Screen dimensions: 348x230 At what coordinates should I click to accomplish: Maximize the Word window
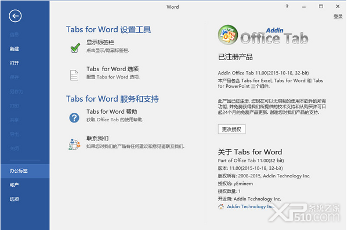pyautogui.click(x=321, y=6)
